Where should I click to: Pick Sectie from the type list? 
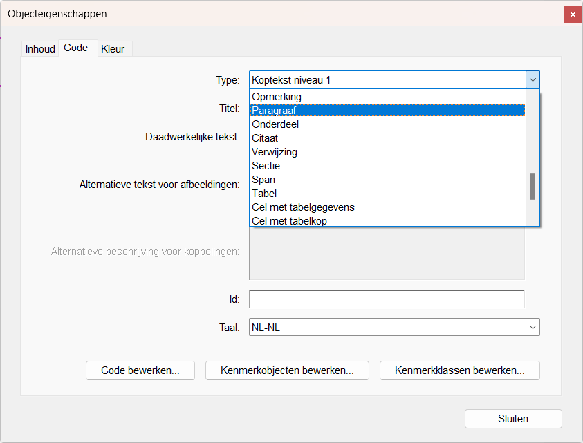387,165
